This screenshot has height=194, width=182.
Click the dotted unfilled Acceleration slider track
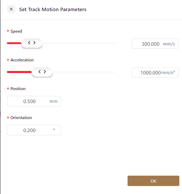(85, 72)
